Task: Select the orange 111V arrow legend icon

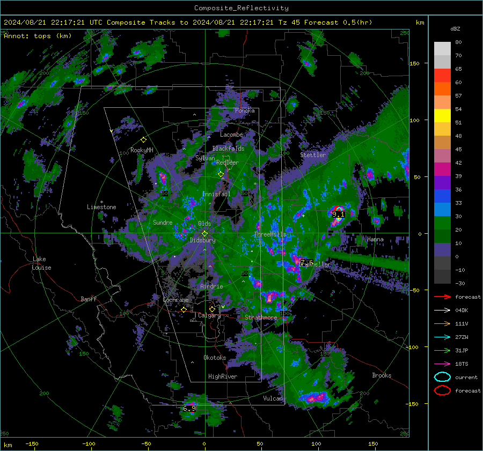Action: [x=442, y=323]
